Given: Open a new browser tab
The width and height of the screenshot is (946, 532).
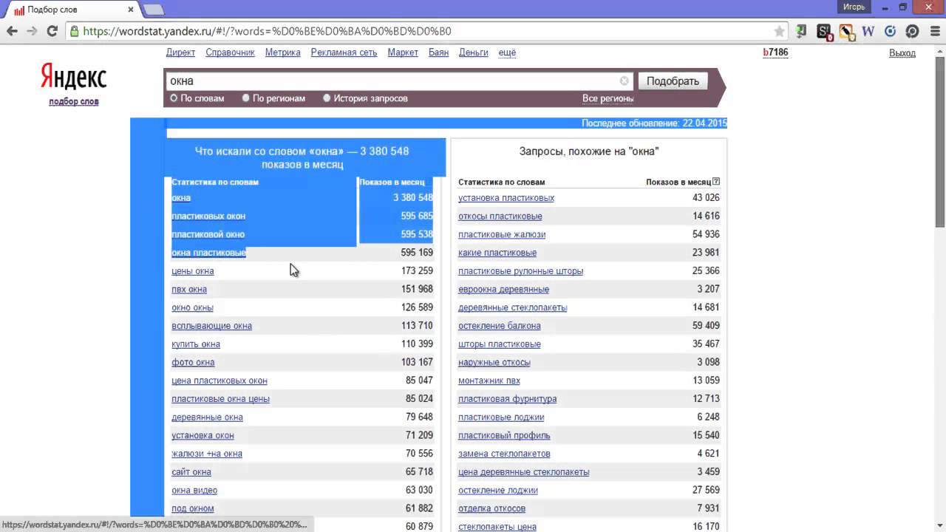Looking at the screenshot, I should tap(153, 10).
